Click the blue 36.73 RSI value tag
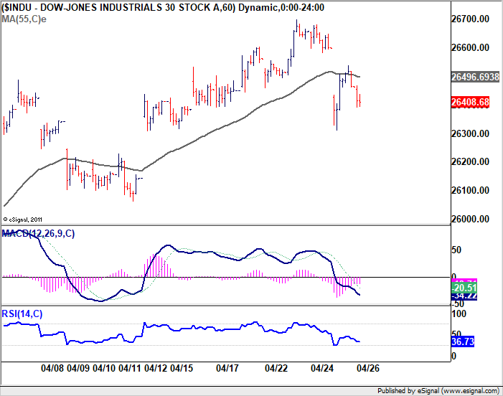The height and width of the screenshot is (396, 503). pyautogui.click(x=463, y=341)
